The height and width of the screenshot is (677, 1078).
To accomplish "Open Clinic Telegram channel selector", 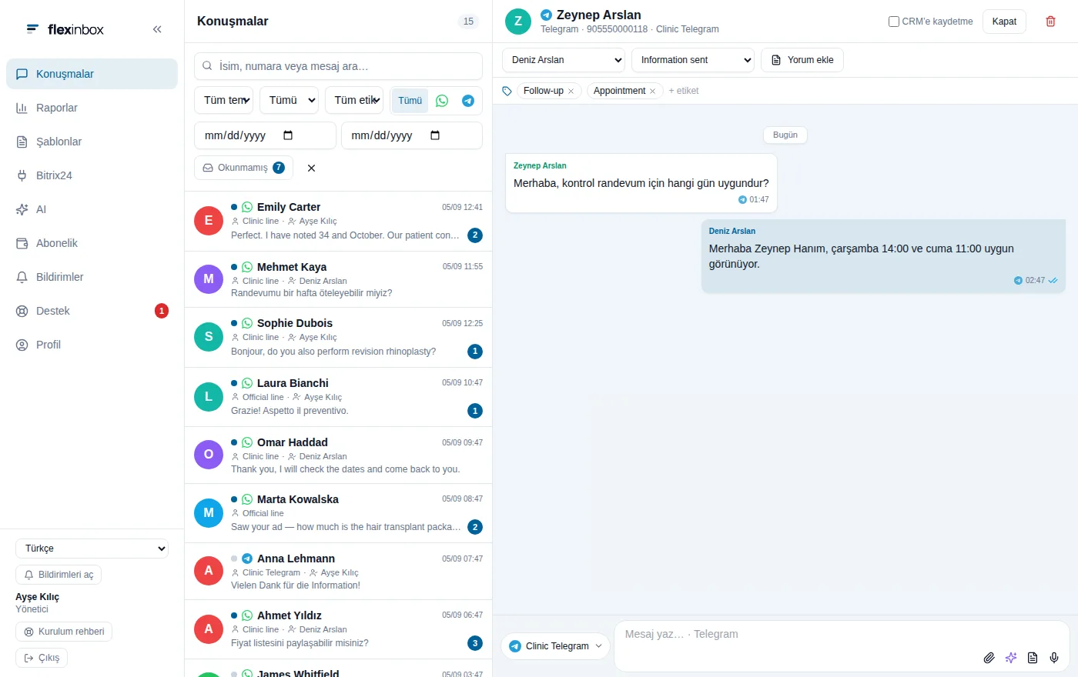I will 555,646.
